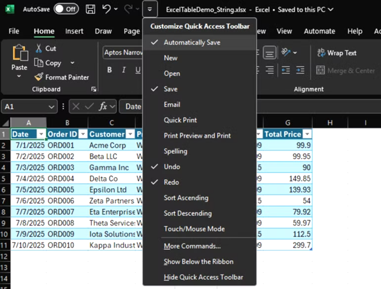Expand the Undo history dropdown arrow
Screen dimensions: 381x289
click(116, 9)
